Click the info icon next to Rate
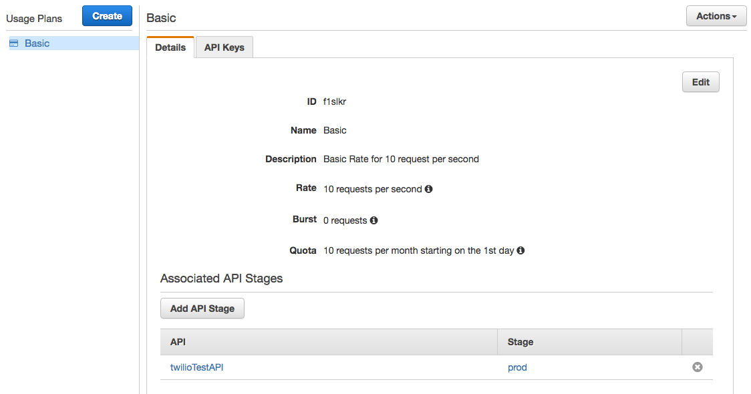 (x=429, y=189)
